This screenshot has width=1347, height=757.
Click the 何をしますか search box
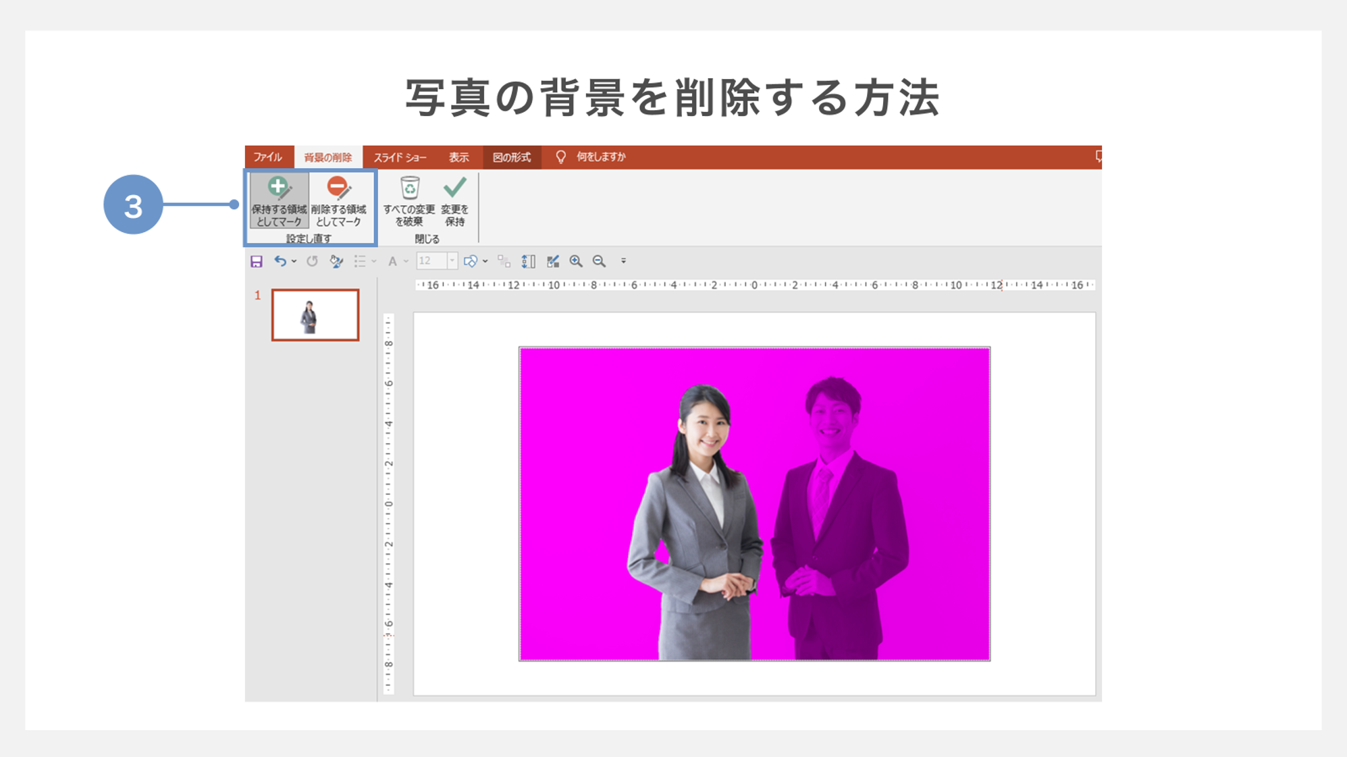(x=600, y=157)
